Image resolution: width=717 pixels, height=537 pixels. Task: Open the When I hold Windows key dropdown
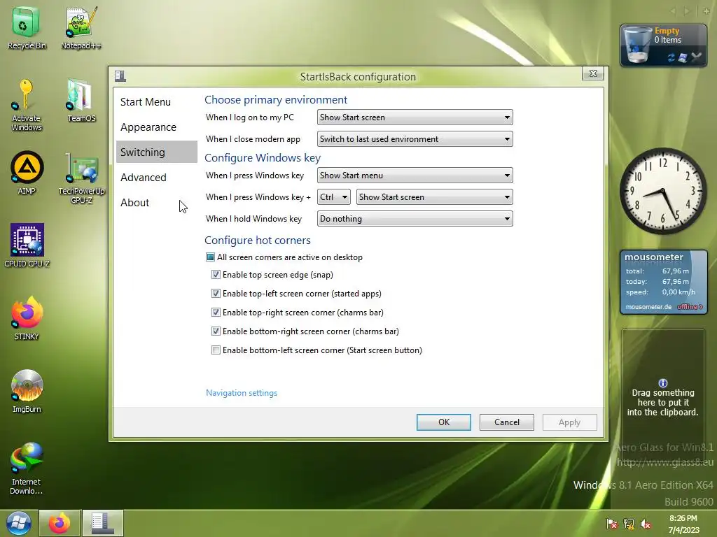click(415, 219)
